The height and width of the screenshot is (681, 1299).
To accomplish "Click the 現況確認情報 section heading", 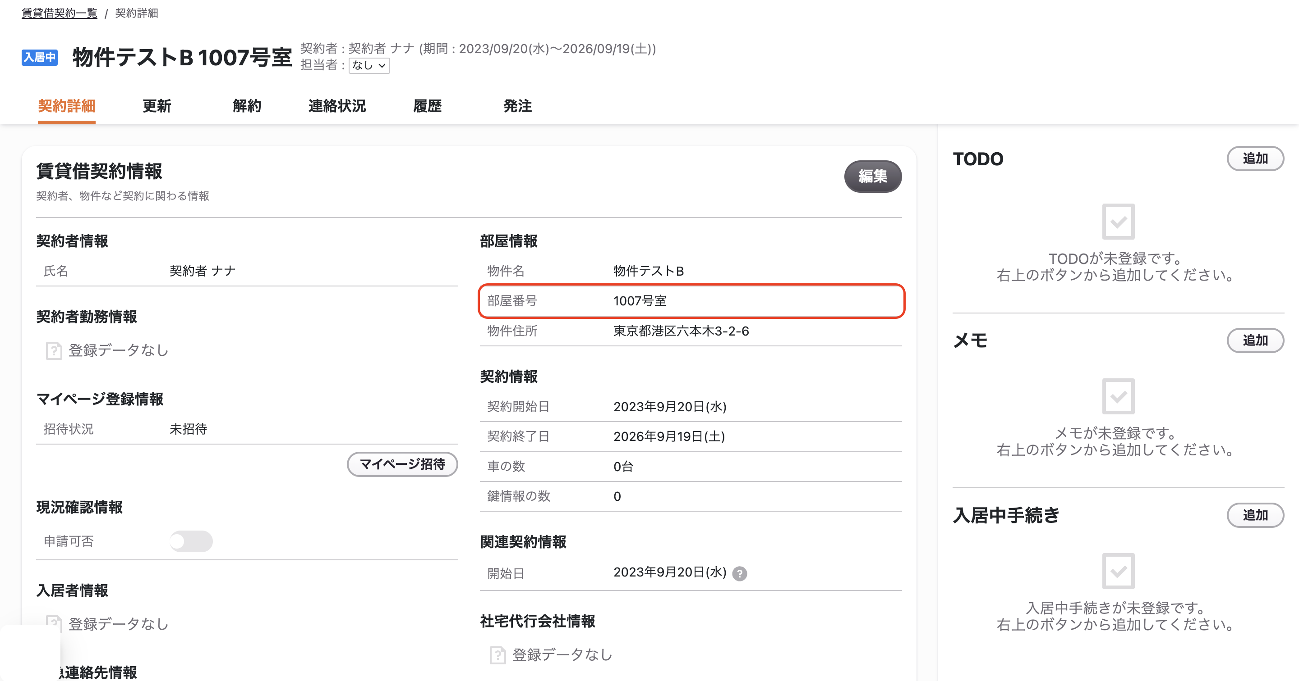I will pos(80,507).
